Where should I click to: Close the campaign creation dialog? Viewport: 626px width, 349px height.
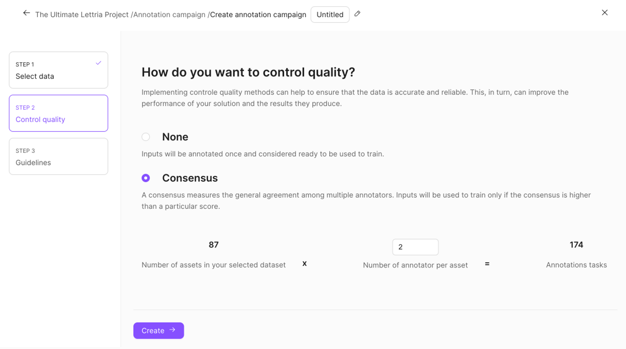[x=605, y=13]
